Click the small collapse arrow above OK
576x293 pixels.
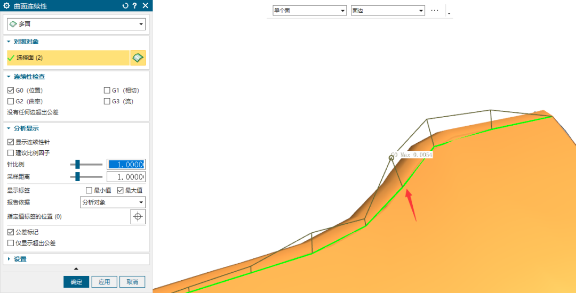click(76, 268)
